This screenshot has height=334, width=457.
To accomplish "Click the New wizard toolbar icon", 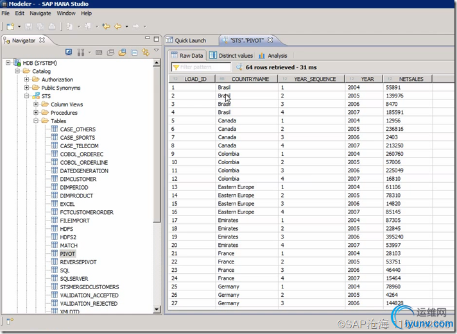I will (10, 26).
